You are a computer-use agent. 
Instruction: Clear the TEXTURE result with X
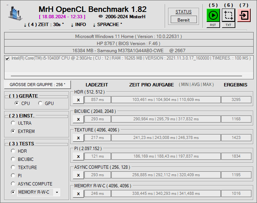pos(78,138)
